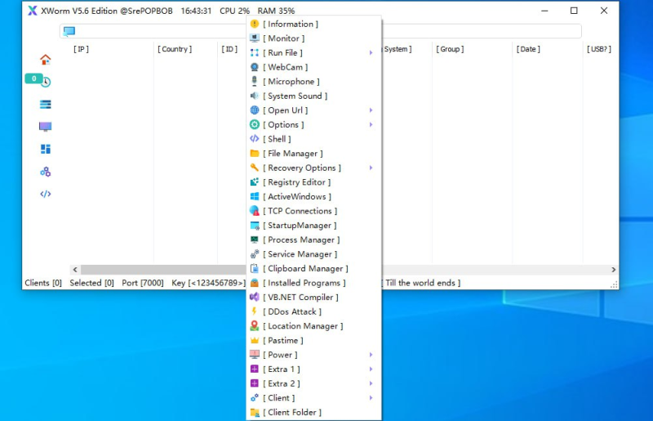Expand the Open Url submenu arrow
The width and height of the screenshot is (653, 421).
(371, 110)
